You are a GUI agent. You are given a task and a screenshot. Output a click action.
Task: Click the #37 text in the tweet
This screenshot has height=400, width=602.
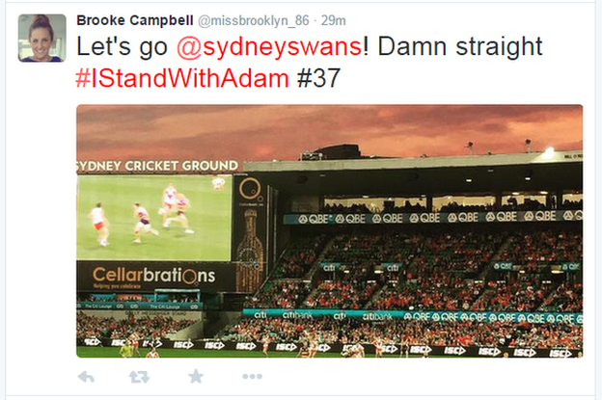(x=318, y=78)
